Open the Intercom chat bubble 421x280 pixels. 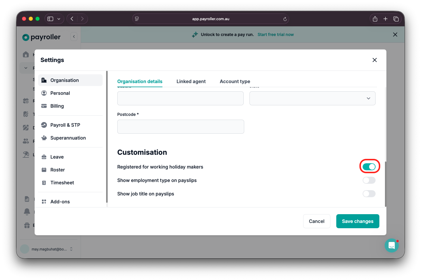[392, 245]
